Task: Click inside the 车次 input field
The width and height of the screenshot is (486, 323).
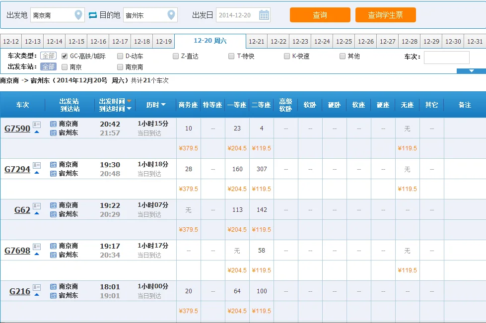Action: (446, 57)
